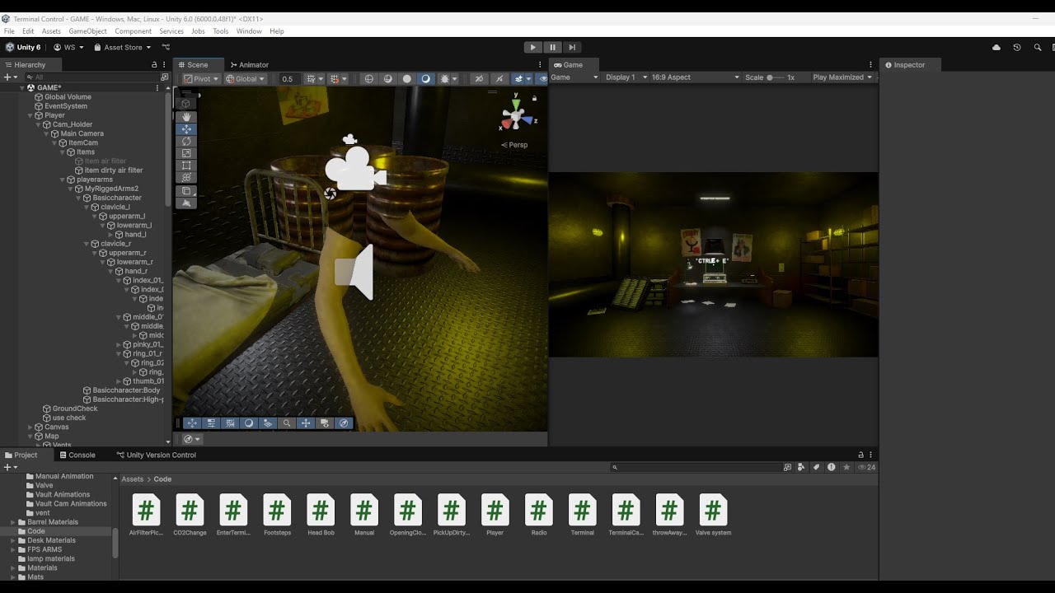Open the 16:9 Aspect dropdown
This screenshot has height=593, width=1055.
(696, 77)
